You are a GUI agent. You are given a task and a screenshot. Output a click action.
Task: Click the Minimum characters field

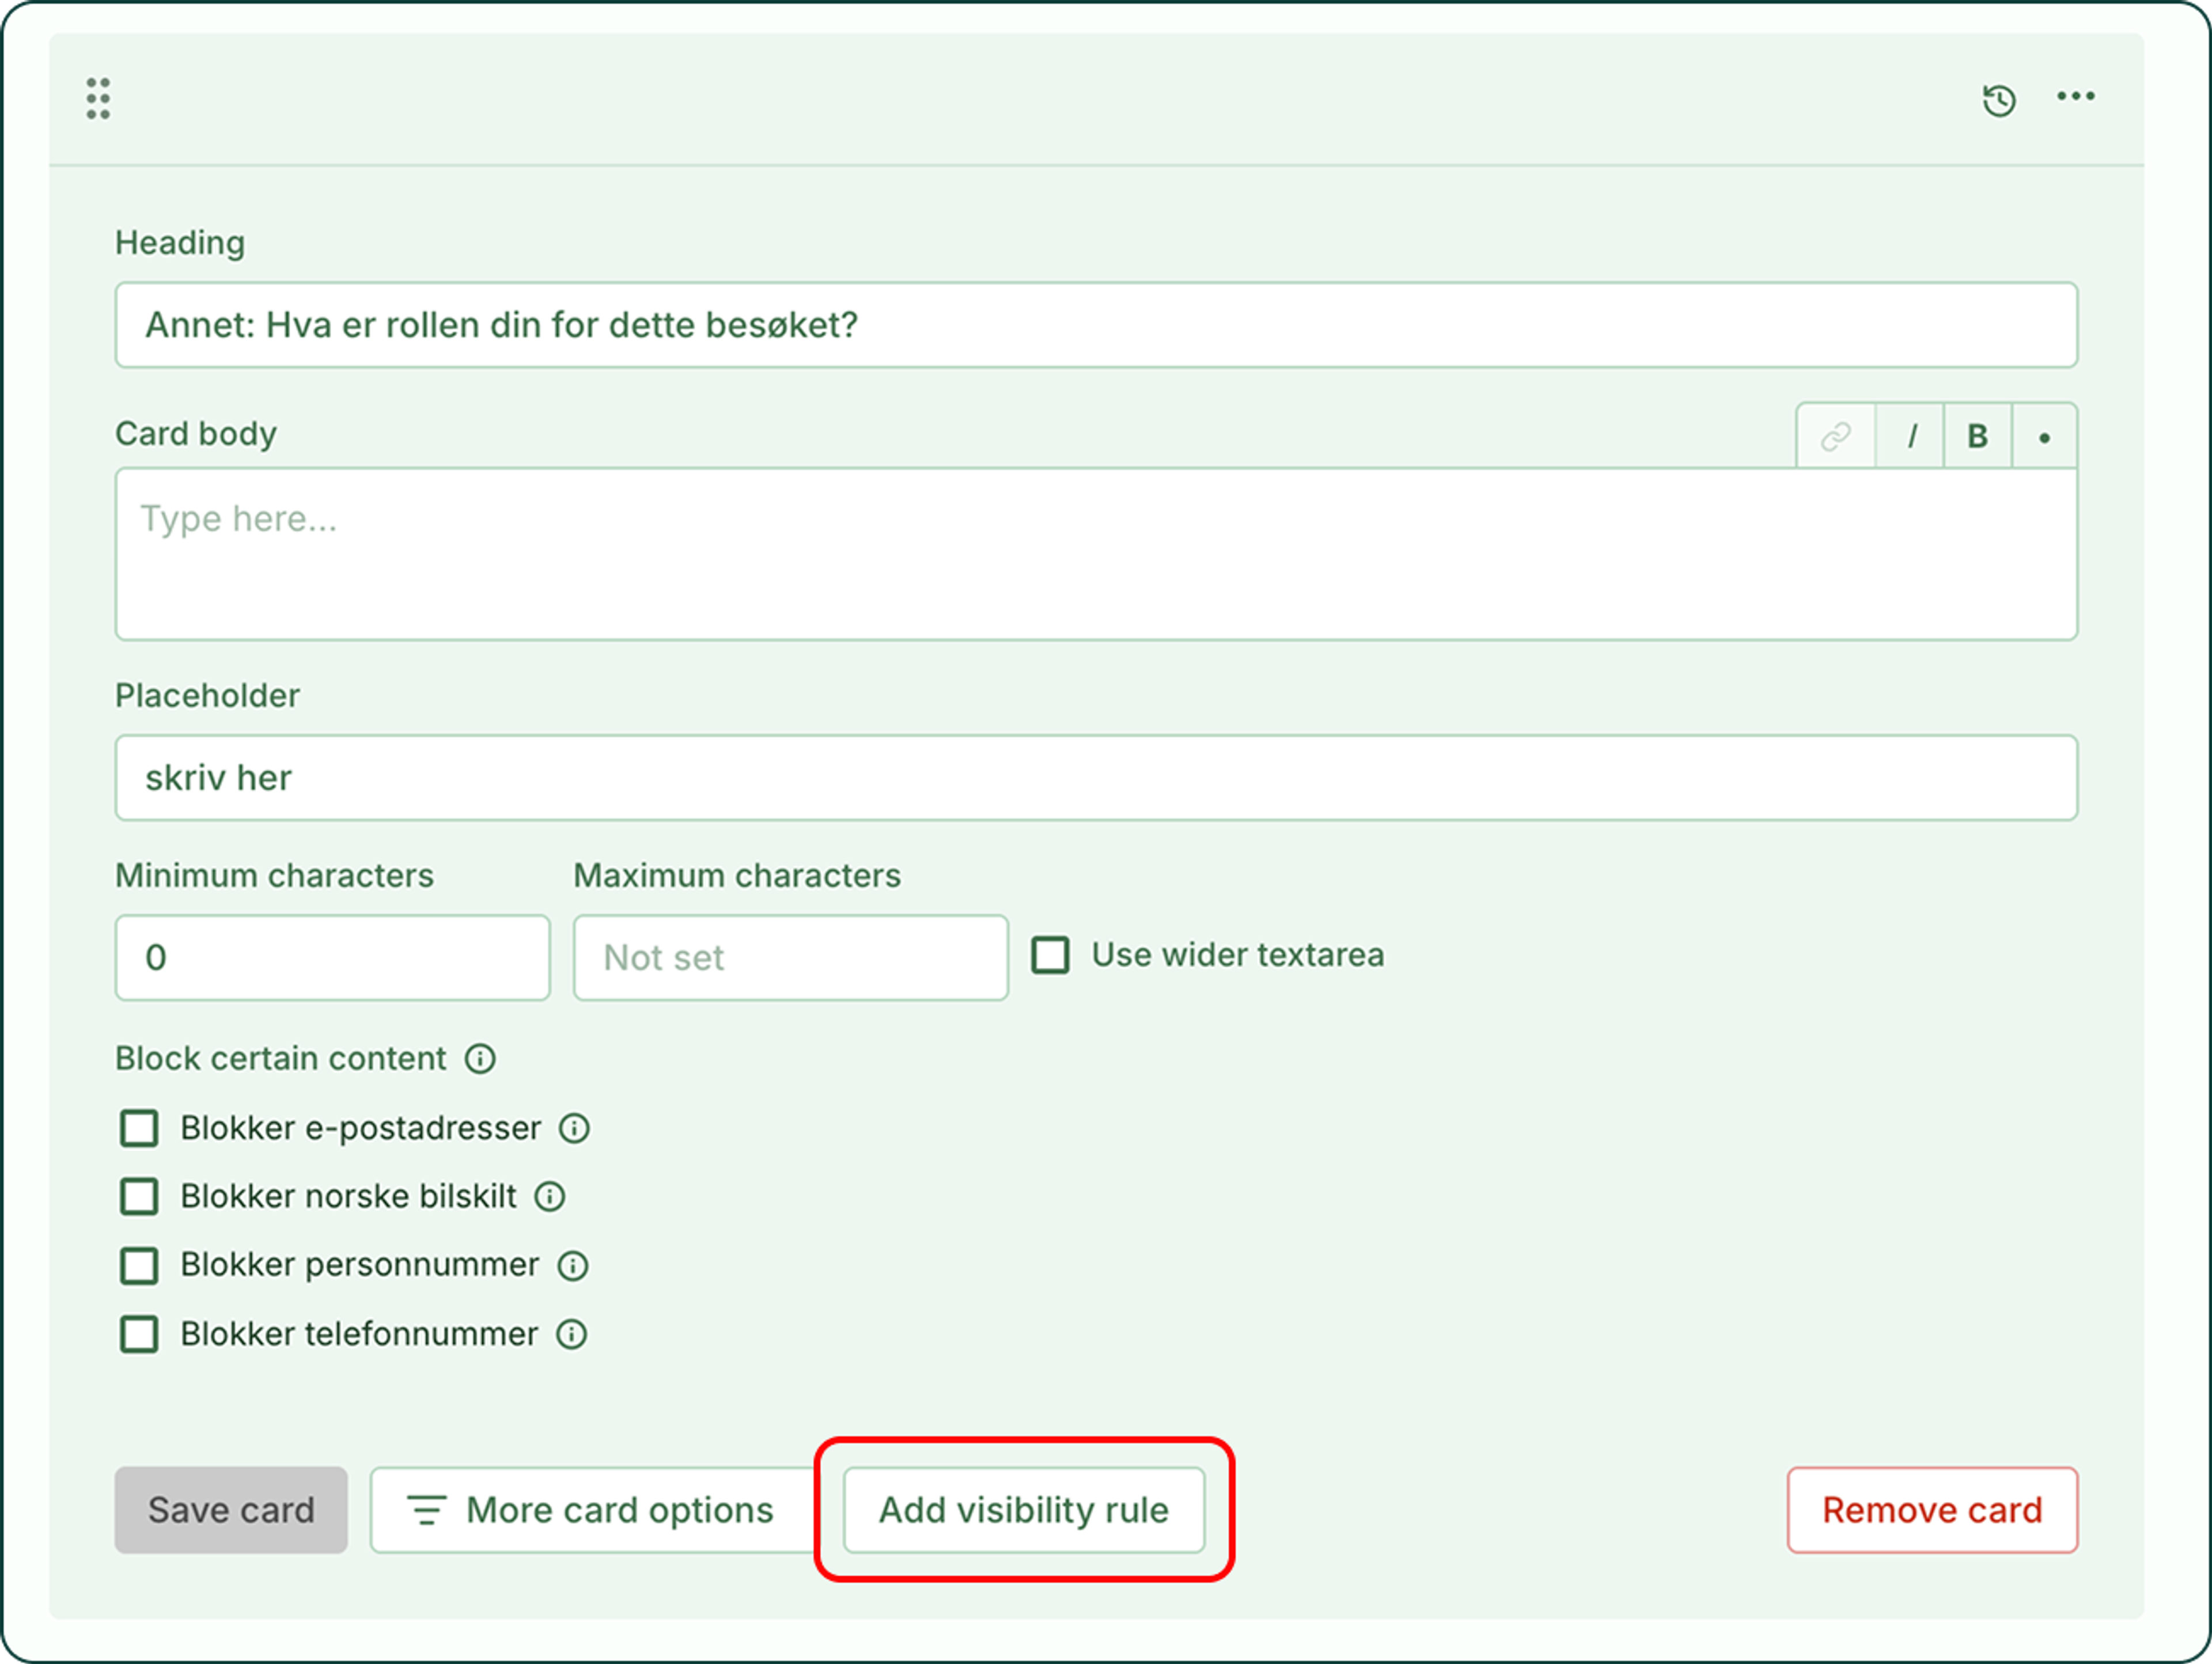point(332,957)
